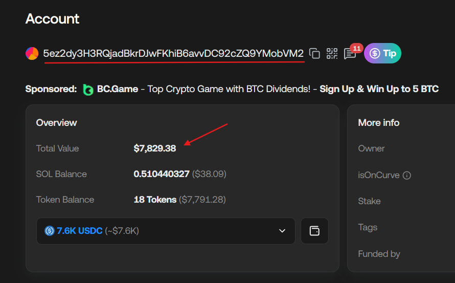Click the dropdown chevron arrow in the token selector
This screenshot has height=283, width=455.
coord(282,231)
